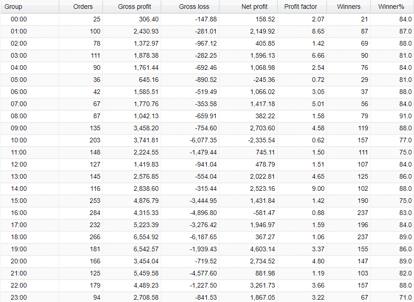Click net profit value -2,335.54
The width and height of the screenshot is (414, 302).
pyautogui.click(x=258, y=140)
